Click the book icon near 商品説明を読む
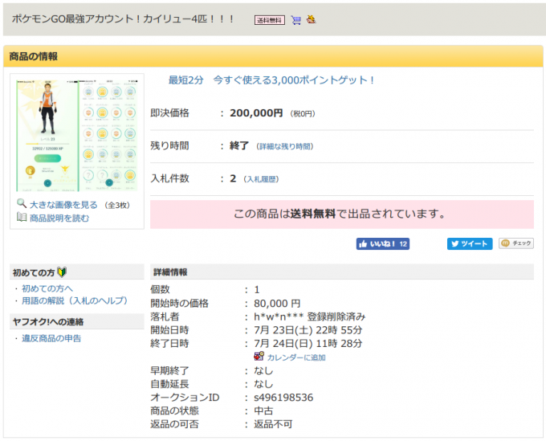546x441 pixels. point(22,217)
